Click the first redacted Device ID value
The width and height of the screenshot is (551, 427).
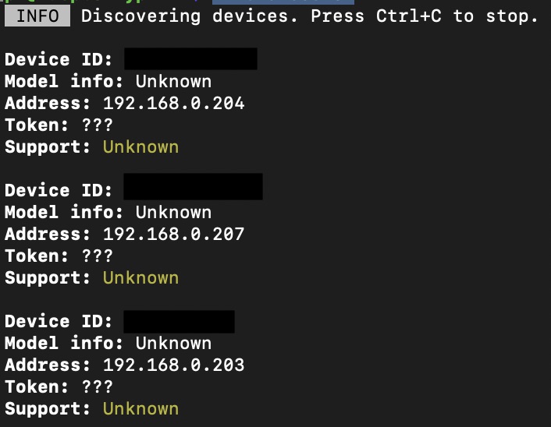(x=190, y=59)
